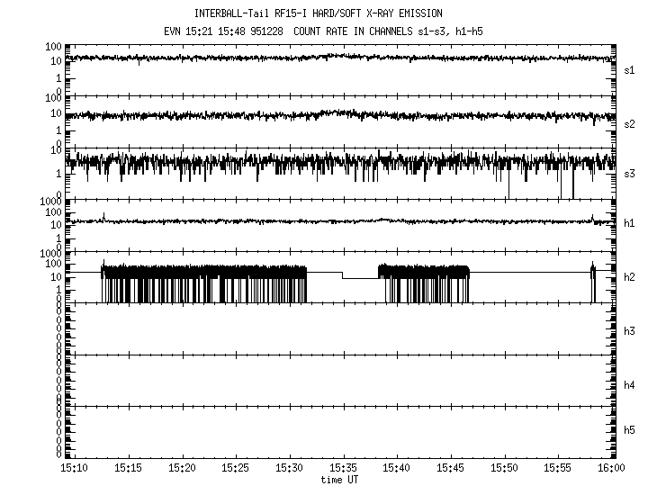Select the 15:30 time tick label
The image size is (648, 495).
[x=289, y=469]
